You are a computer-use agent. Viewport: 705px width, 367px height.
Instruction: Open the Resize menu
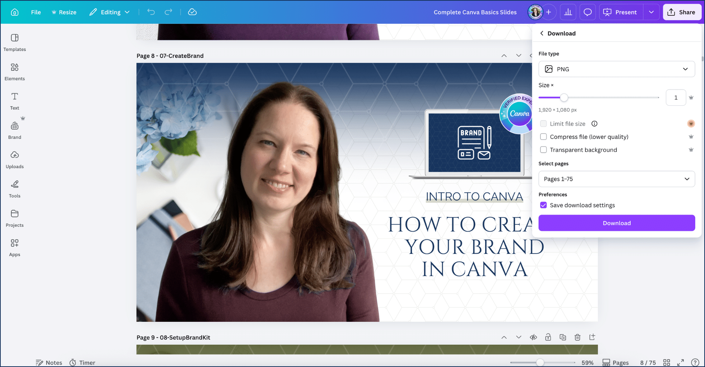pos(64,12)
